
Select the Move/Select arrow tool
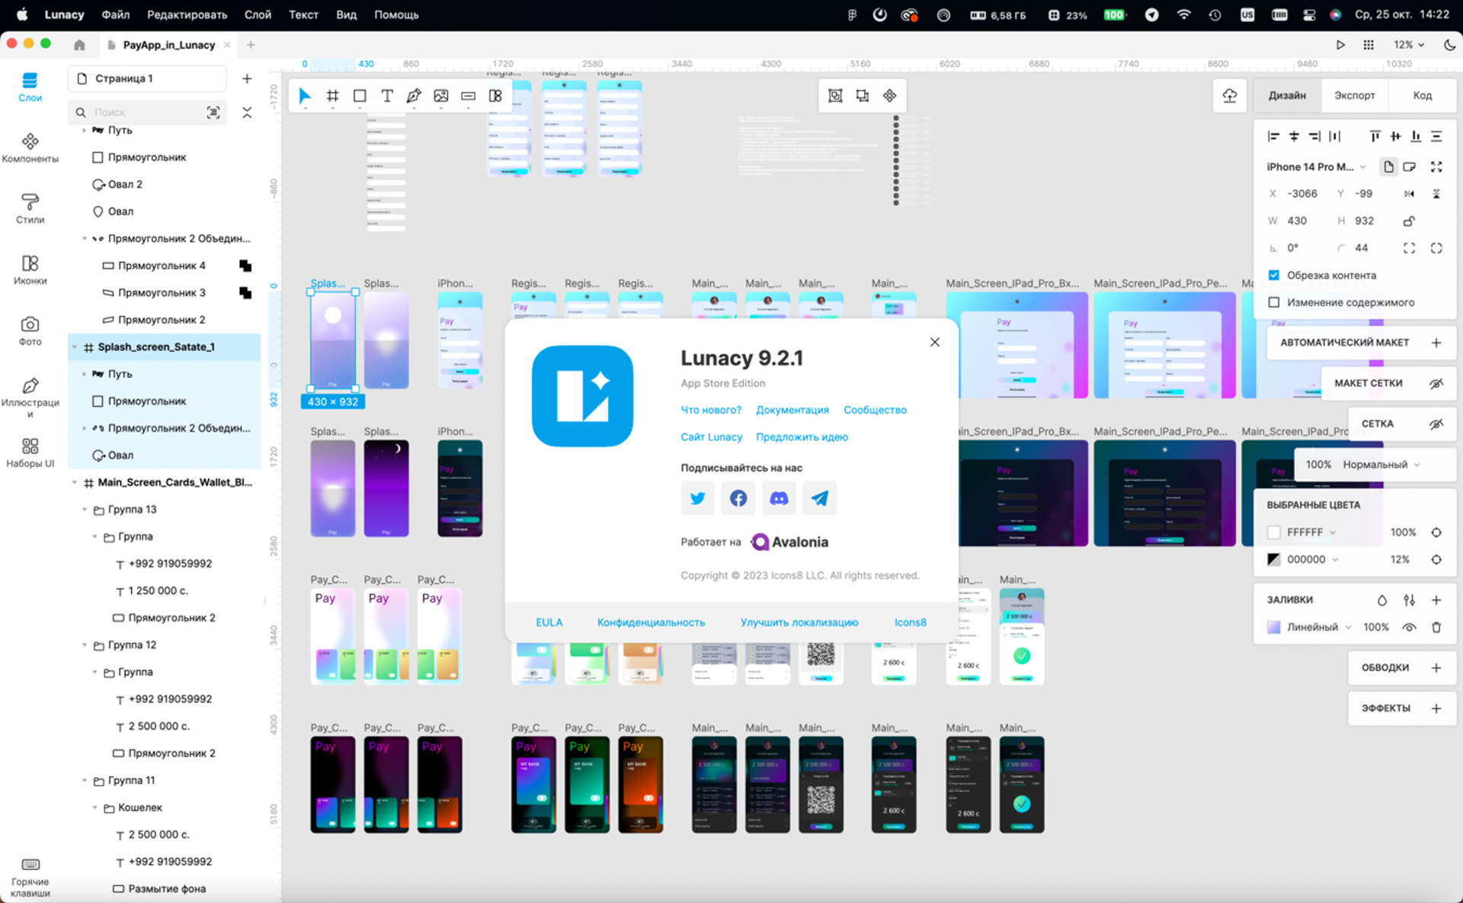[x=305, y=96]
